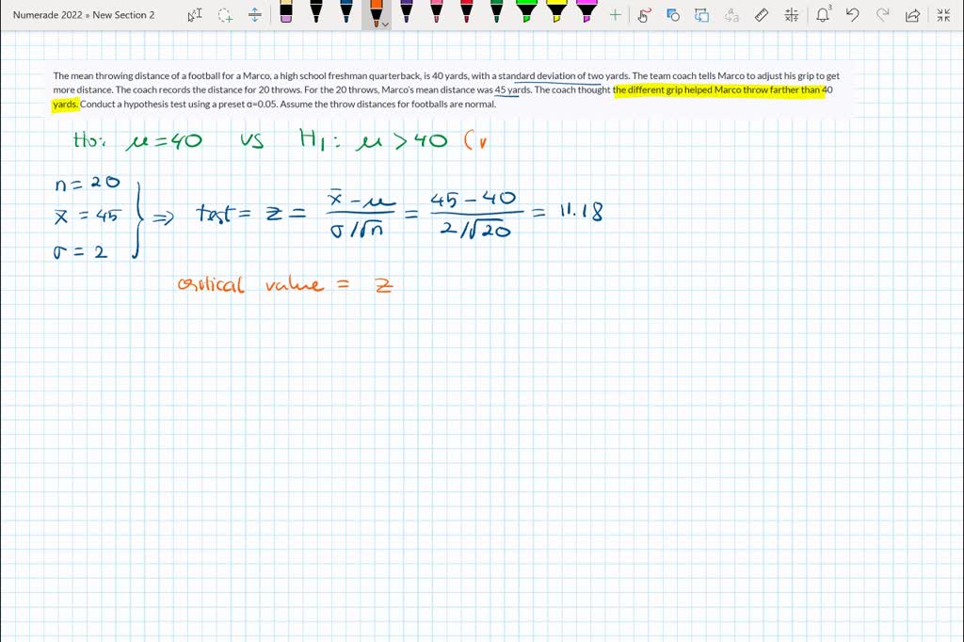Pick the dark blue pen
Screen dimensions: 964x642
point(346,11)
